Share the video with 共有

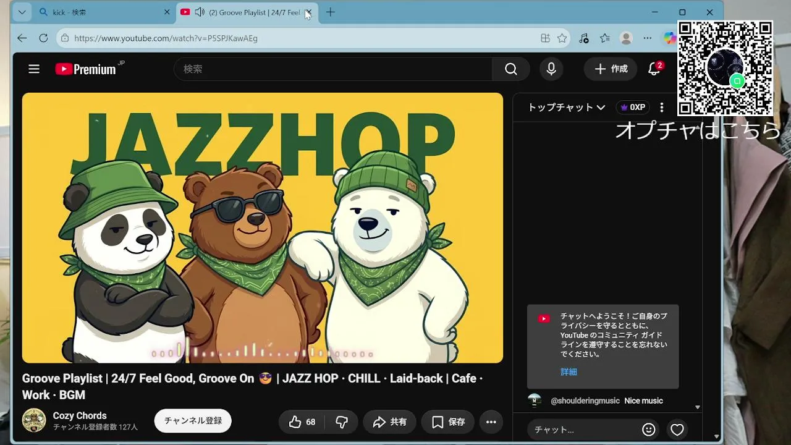pyautogui.click(x=389, y=422)
